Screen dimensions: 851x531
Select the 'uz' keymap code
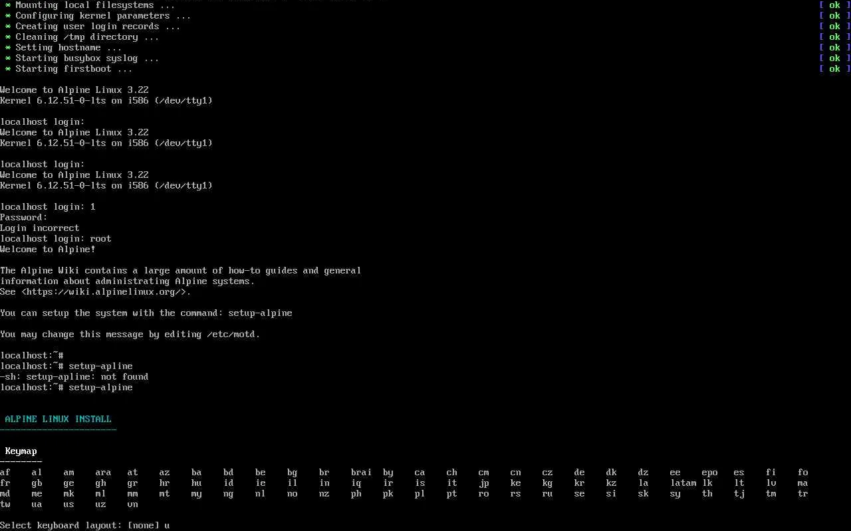tap(101, 504)
